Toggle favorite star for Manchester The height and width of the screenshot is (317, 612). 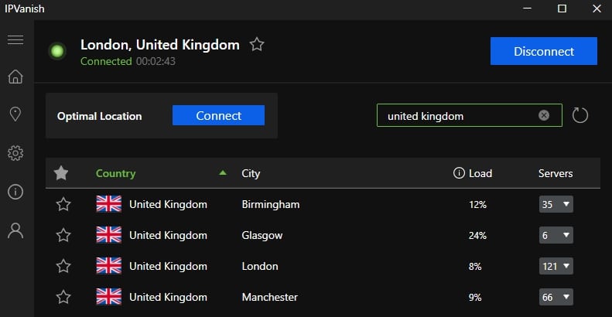coord(63,297)
